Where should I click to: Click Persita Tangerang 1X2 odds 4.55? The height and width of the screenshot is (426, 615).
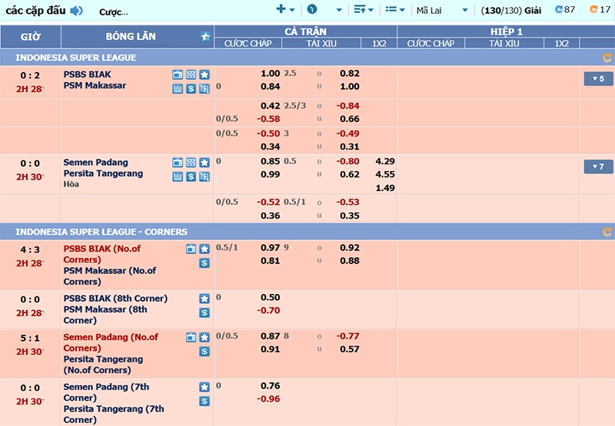click(385, 174)
